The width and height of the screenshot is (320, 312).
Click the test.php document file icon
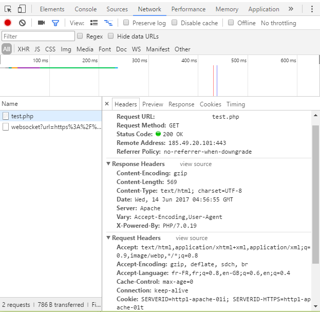click(x=6, y=116)
